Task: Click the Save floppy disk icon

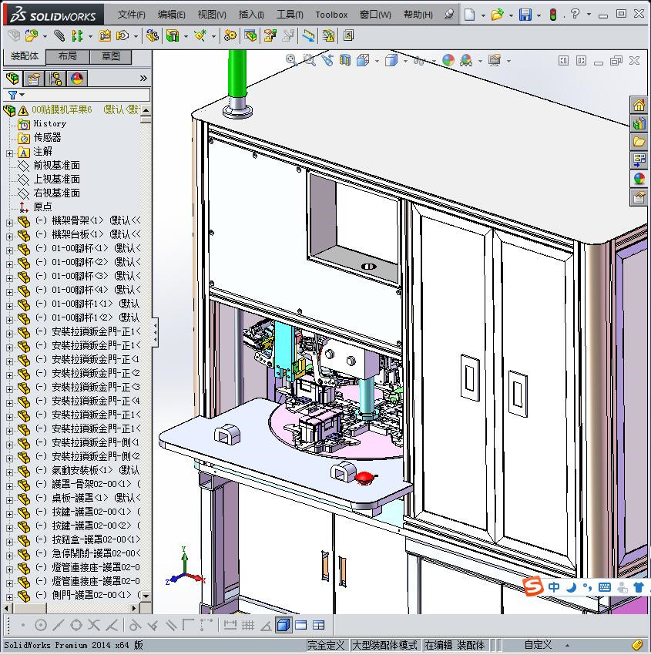Action: pos(525,15)
